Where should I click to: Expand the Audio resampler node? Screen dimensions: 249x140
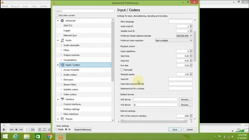(x=61, y=45)
